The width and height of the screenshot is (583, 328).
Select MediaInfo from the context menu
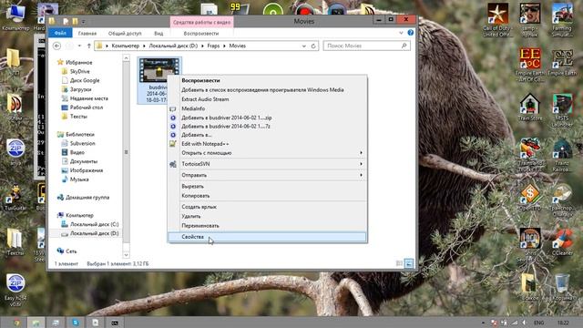[268, 108]
